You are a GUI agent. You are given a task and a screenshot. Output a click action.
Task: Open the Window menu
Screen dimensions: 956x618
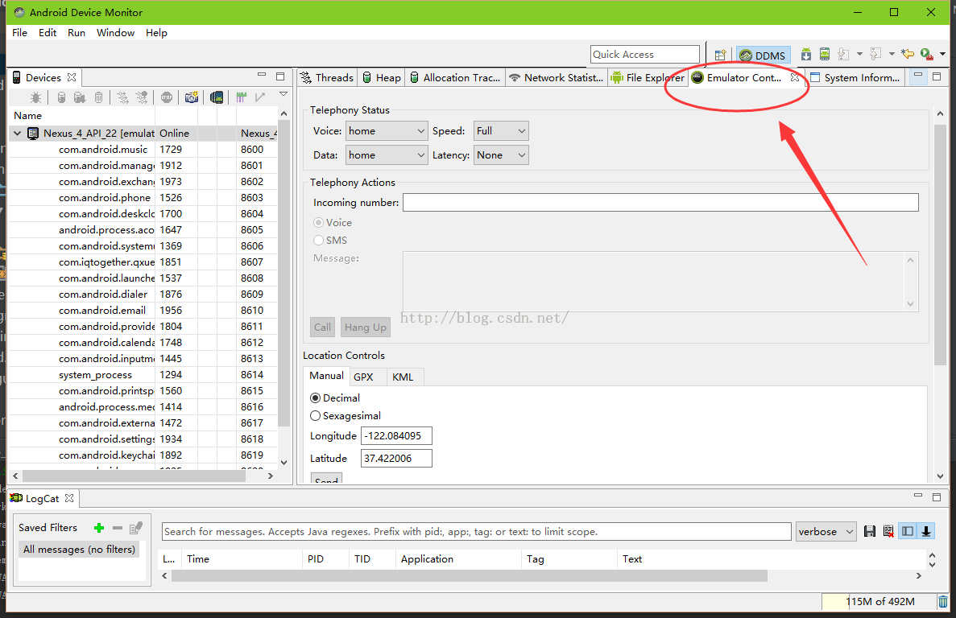(115, 33)
